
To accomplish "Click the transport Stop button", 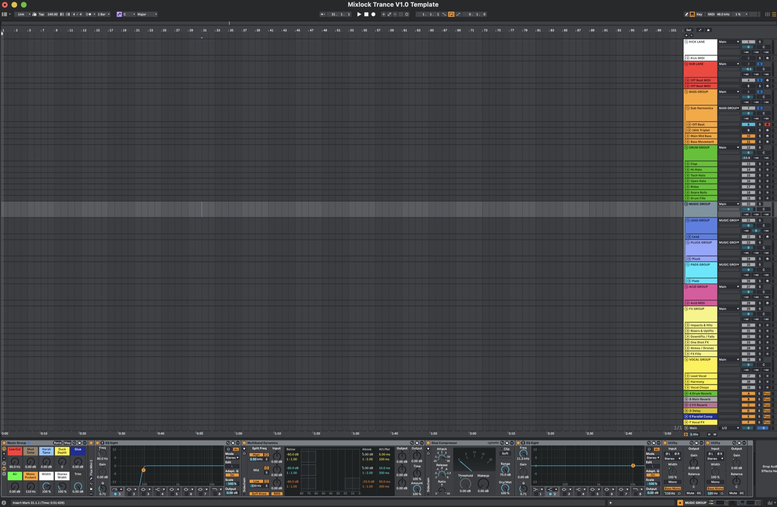I will click(366, 14).
